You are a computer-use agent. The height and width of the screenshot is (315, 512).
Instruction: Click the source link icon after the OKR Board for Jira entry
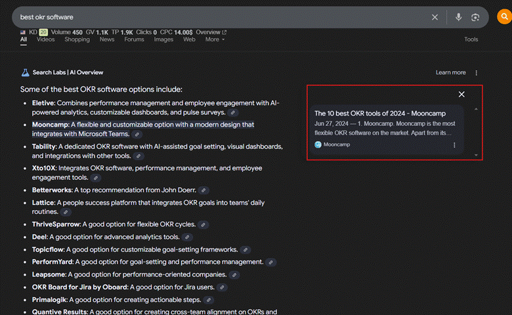tap(222, 287)
